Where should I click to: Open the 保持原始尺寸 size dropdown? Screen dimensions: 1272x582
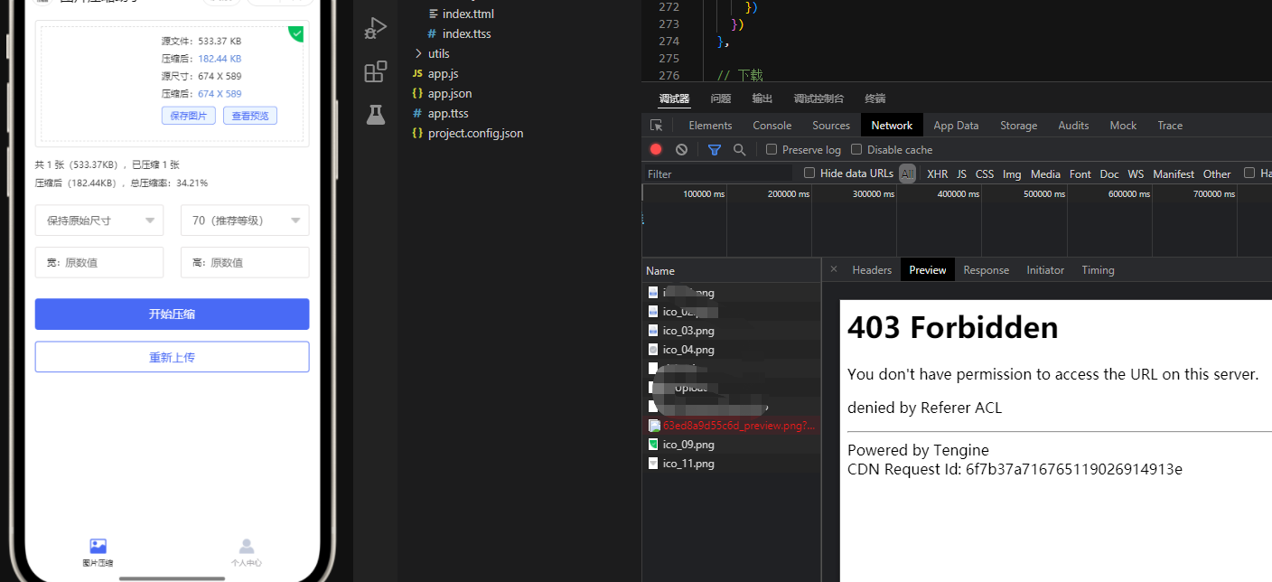click(99, 221)
